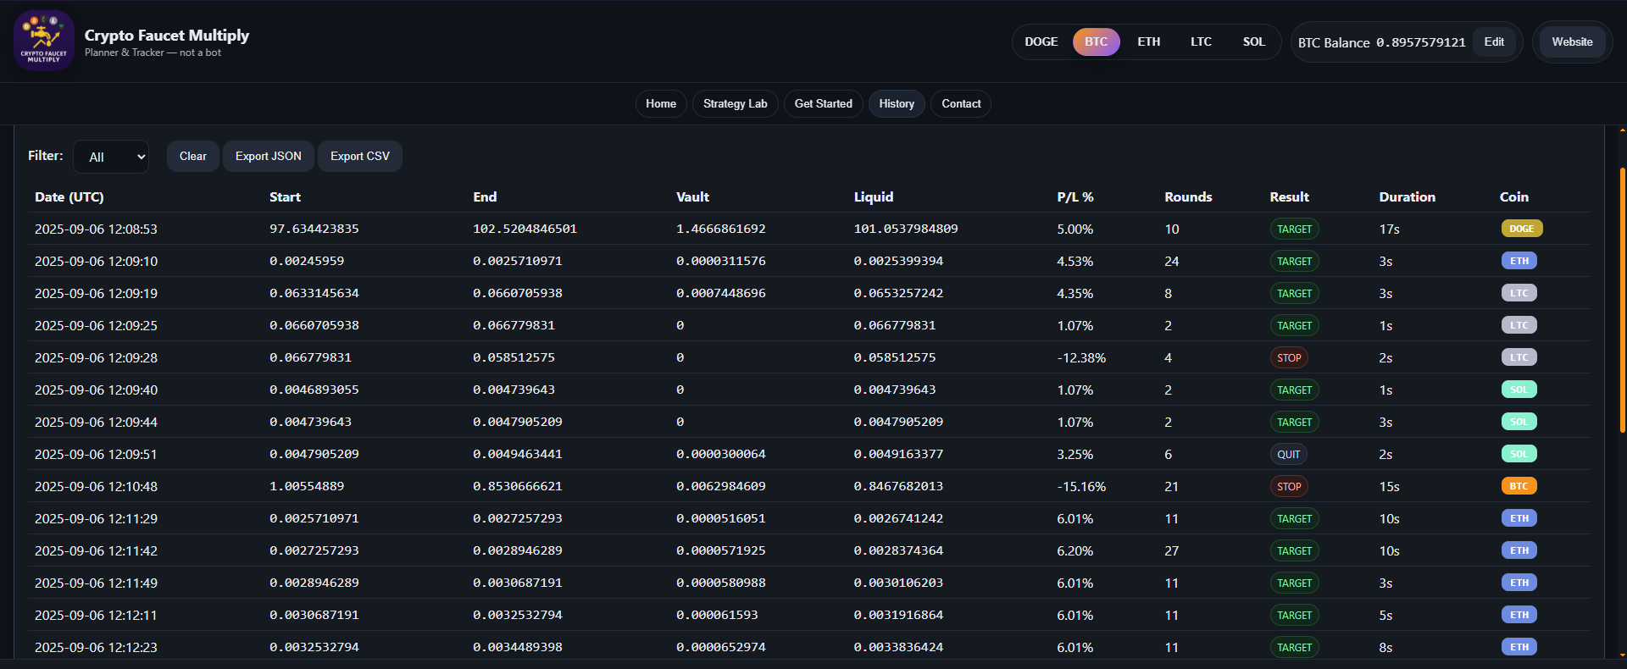Click the Duration column header

click(1407, 196)
